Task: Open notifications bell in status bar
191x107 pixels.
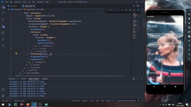Action: click(142, 101)
